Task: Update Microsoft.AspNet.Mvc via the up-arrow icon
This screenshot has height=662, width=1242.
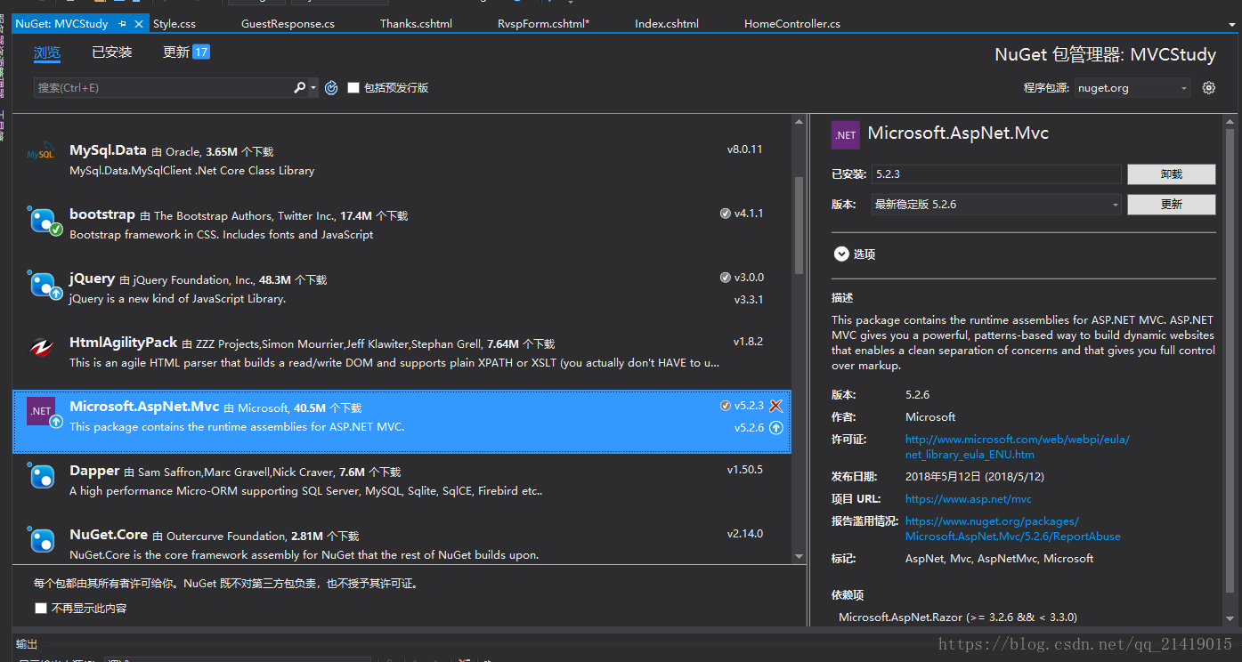Action: pyautogui.click(x=775, y=428)
